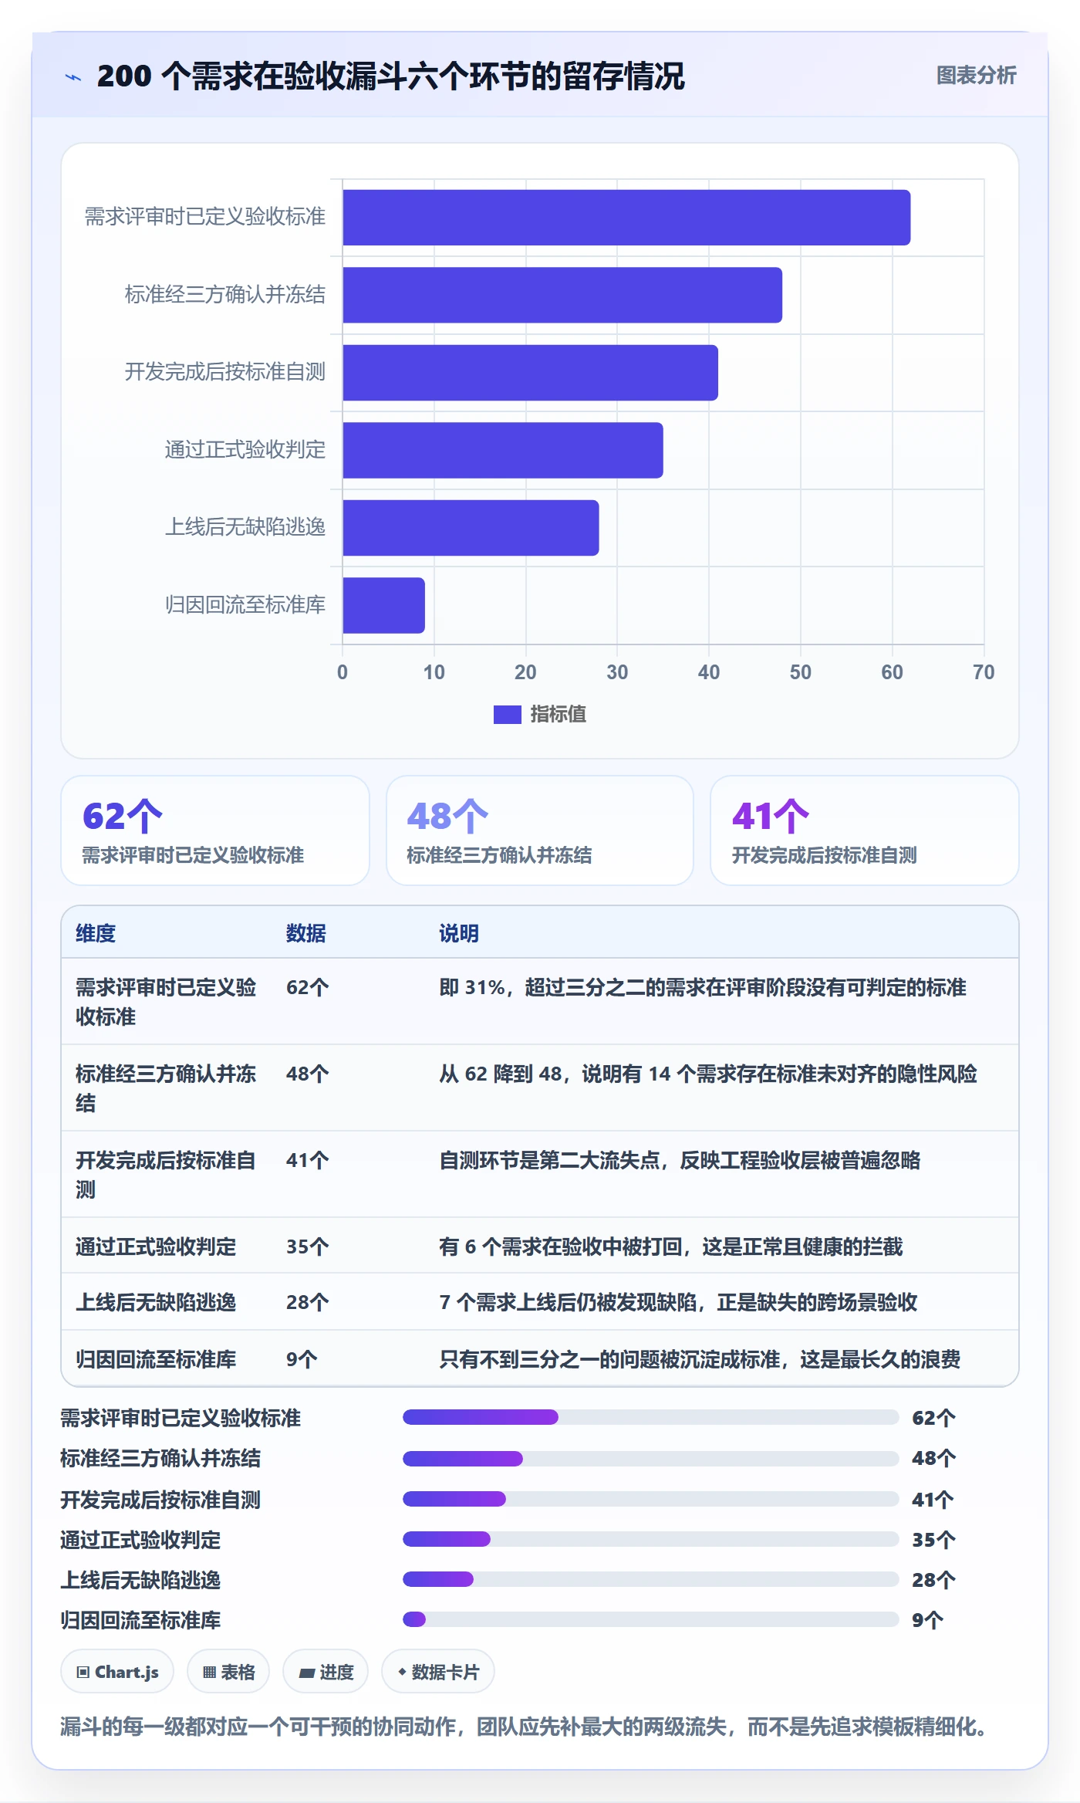Click the 通过正式验收判定 chart bar
Screen dimensions: 1080x1803
click(x=503, y=450)
